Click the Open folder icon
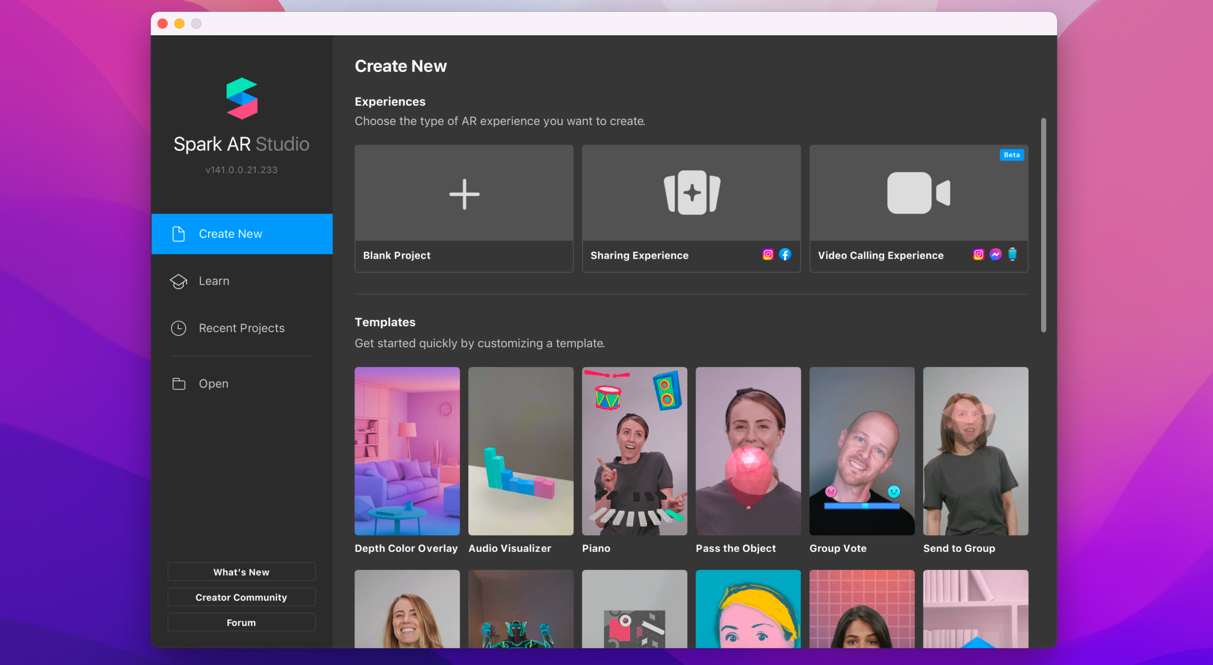This screenshot has height=665, width=1213. tap(179, 384)
